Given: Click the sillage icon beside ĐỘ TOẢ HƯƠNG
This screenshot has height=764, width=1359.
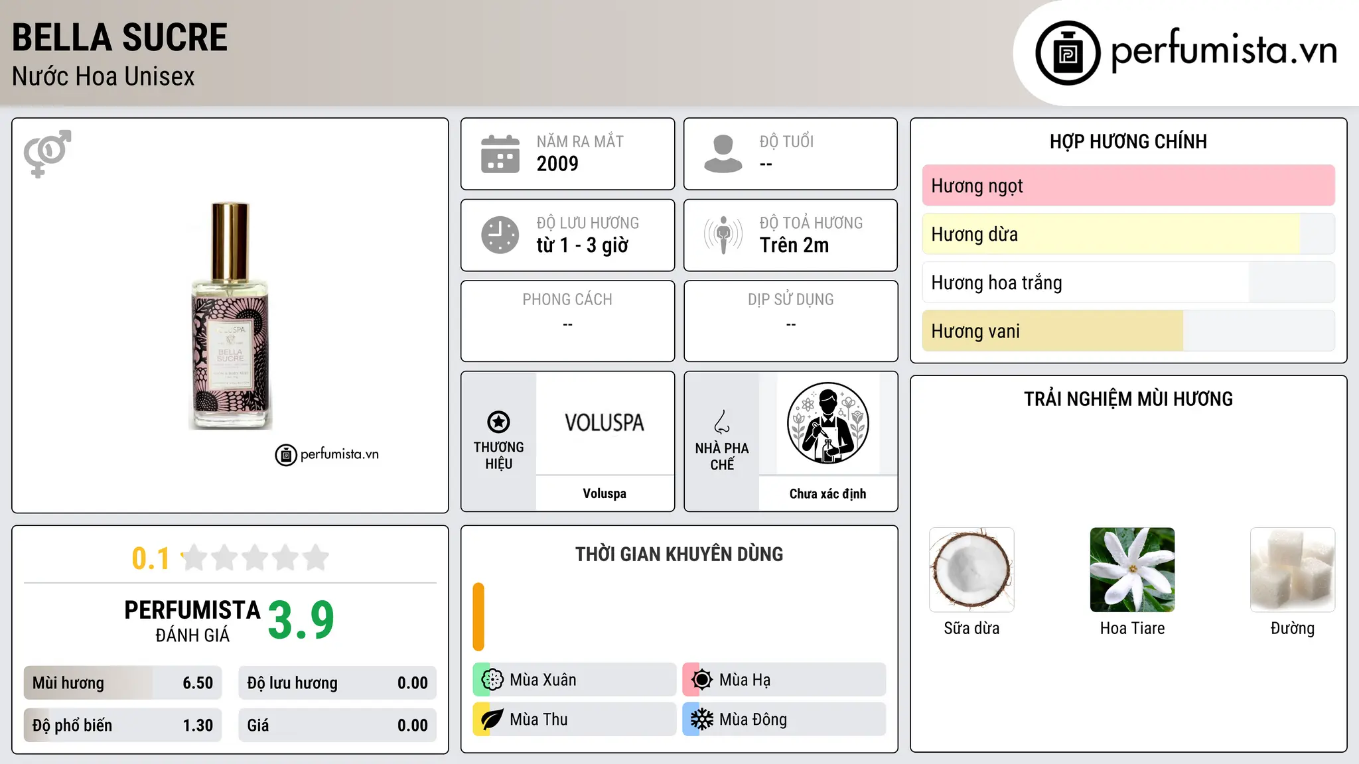Looking at the screenshot, I should pos(723,235).
